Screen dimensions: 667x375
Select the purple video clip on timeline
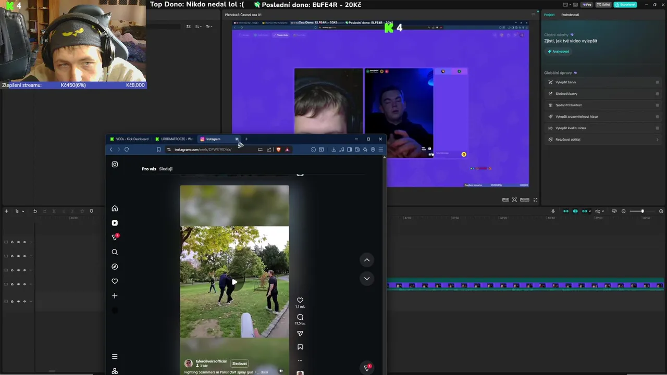point(525,285)
